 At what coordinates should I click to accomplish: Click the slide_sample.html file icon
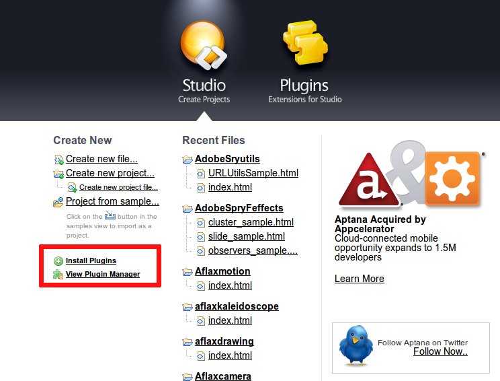(x=200, y=237)
